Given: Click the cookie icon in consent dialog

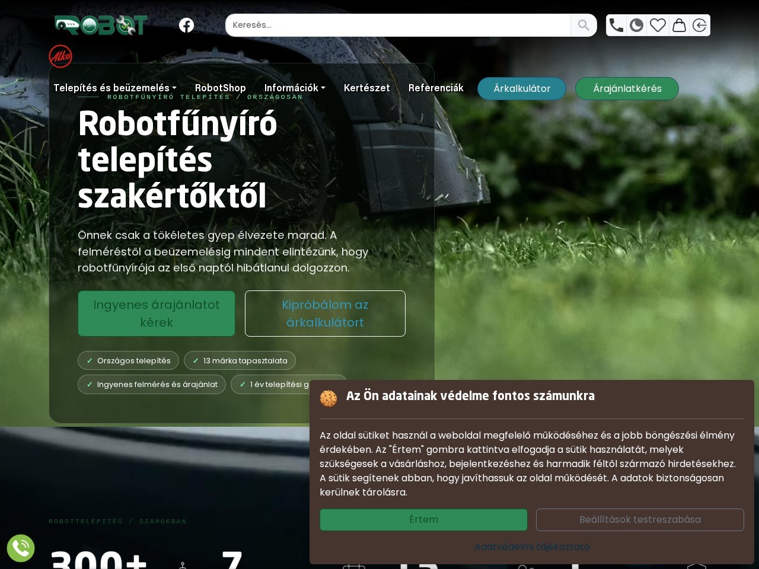Looking at the screenshot, I should (x=329, y=398).
